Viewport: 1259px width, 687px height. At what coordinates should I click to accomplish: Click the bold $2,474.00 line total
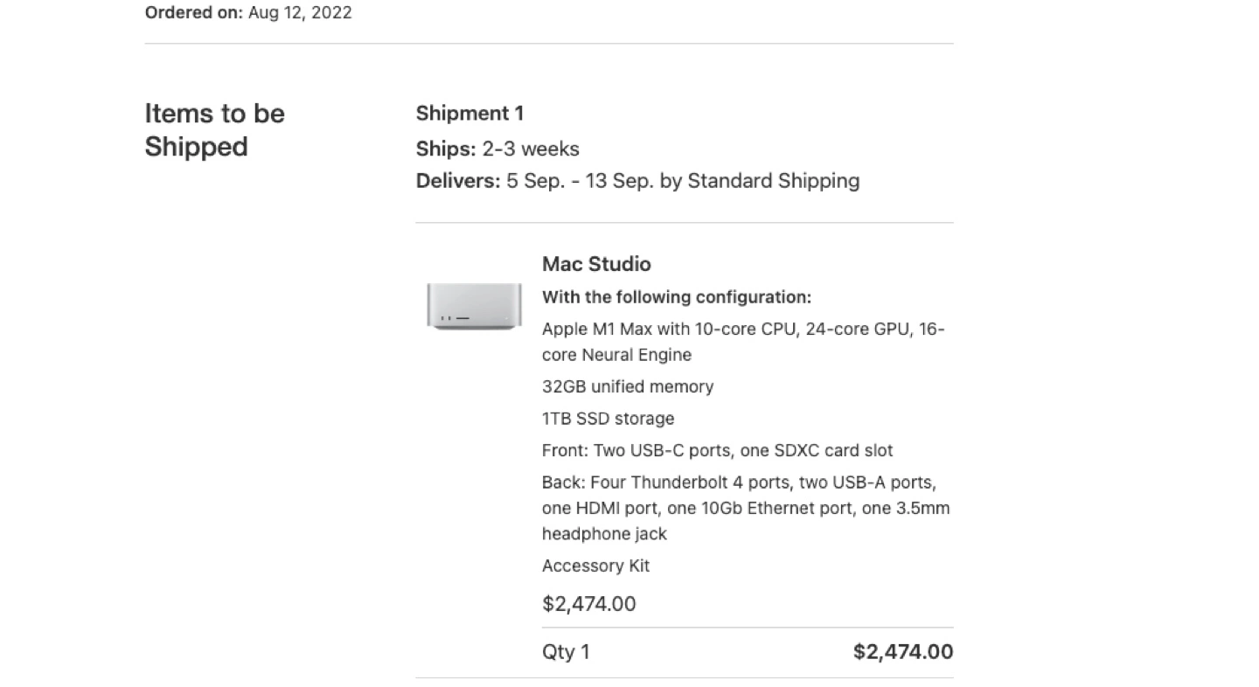pos(902,652)
